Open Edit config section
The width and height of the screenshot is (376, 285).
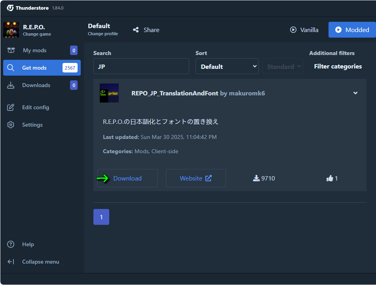point(42,107)
